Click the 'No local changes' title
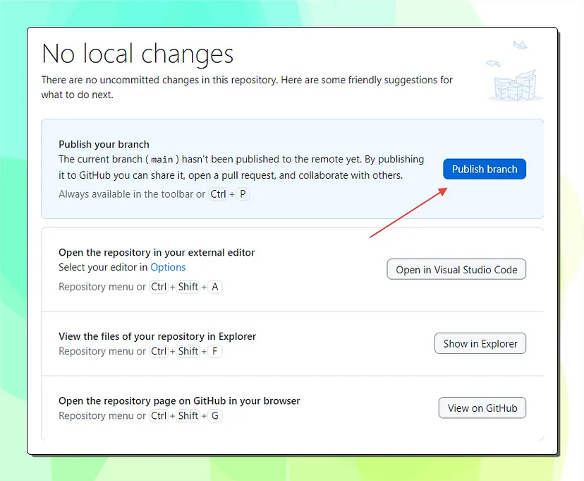Viewport: 584px width, 481px height. point(138,54)
